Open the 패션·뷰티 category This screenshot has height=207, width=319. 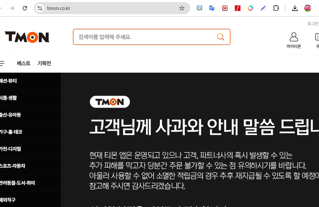pyautogui.click(x=30, y=81)
